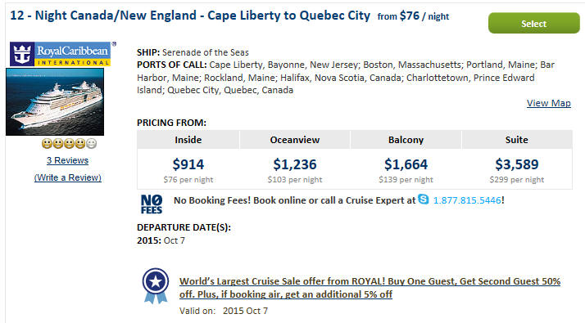The height and width of the screenshot is (323, 585).
Task: Select the Balcony price $1,664
Action: (x=406, y=164)
